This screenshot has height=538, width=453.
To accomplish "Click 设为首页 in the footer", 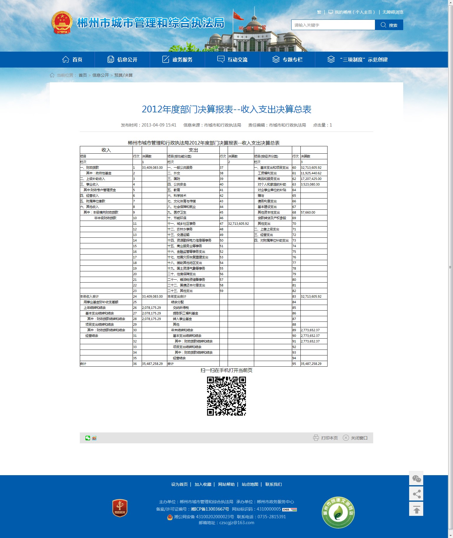I will pos(179,484).
